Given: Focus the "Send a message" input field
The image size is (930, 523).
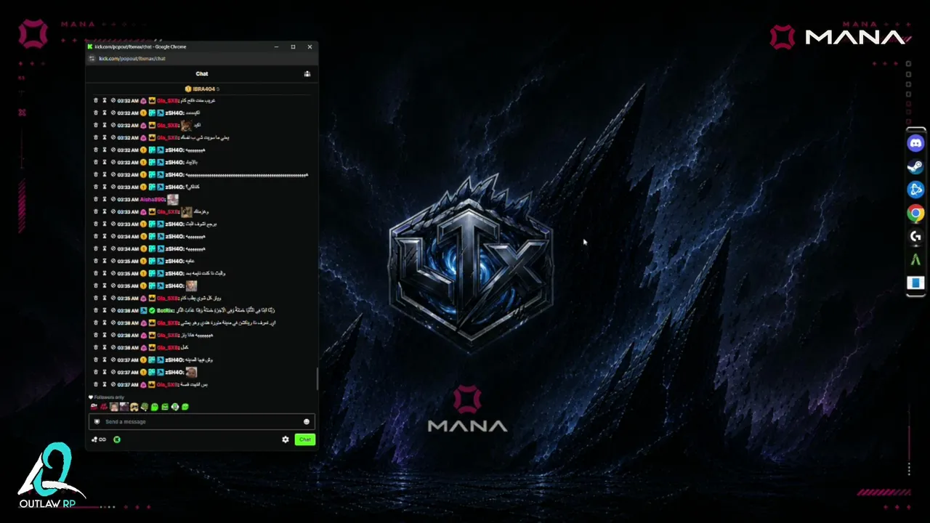Looking at the screenshot, I should (x=202, y=421).
